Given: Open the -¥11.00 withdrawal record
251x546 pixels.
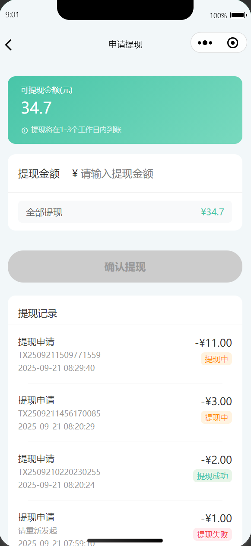Looking at the screenshot, I should (125, 354).
